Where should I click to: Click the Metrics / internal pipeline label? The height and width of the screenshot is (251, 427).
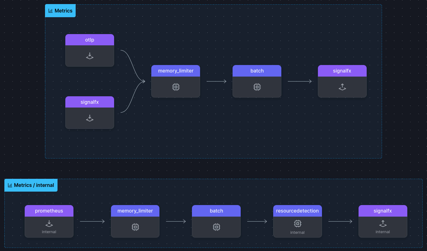[x=31, y=185]
